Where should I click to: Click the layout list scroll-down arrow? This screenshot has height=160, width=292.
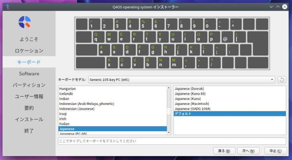point(169,133)
